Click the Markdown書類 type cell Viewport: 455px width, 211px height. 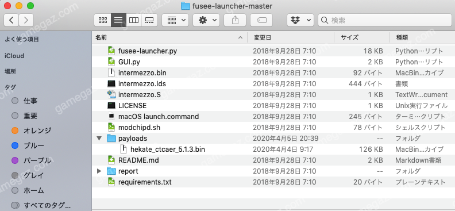click(418, 160)
